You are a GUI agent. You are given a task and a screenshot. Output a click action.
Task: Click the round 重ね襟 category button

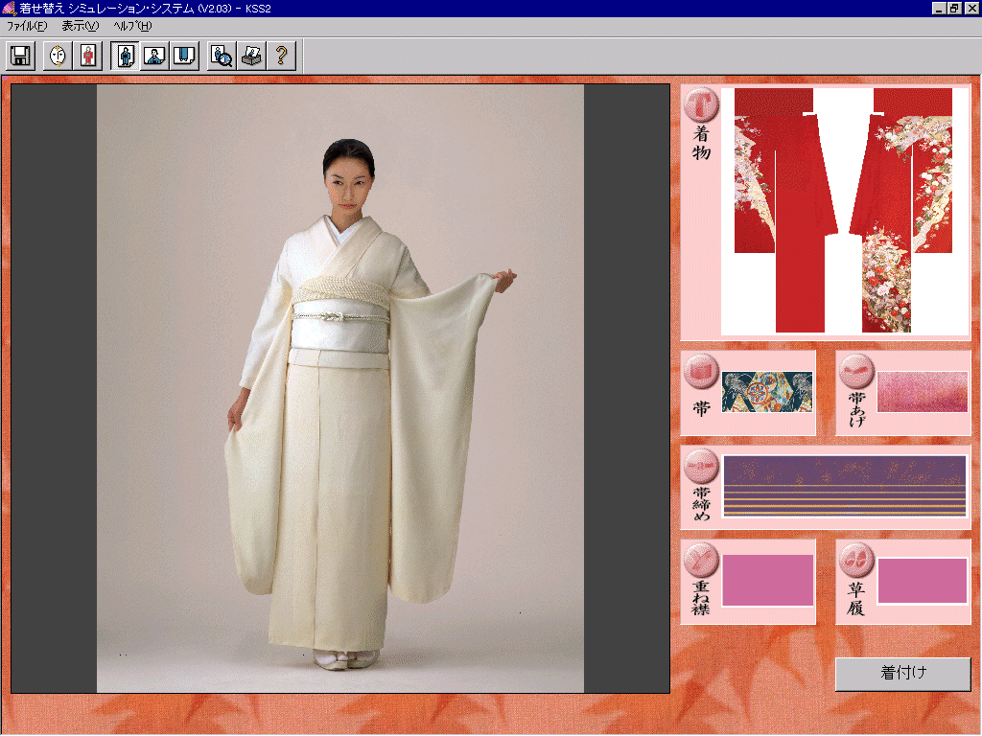coord(701,560)
